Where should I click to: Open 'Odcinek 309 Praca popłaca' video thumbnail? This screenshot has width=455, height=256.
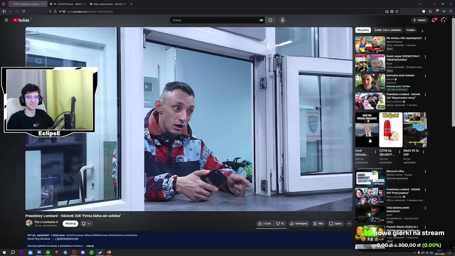pyautogui.click(x=370, y=196)
